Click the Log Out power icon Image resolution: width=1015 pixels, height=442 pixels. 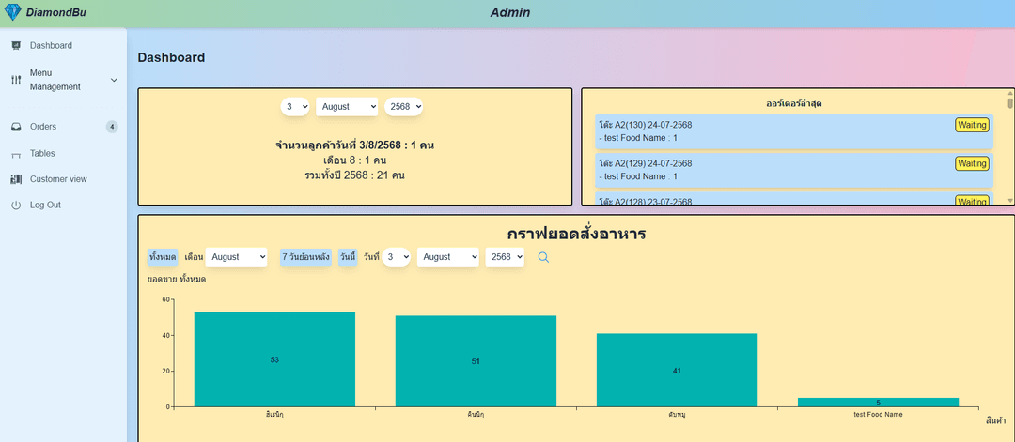tap(16, 205)
